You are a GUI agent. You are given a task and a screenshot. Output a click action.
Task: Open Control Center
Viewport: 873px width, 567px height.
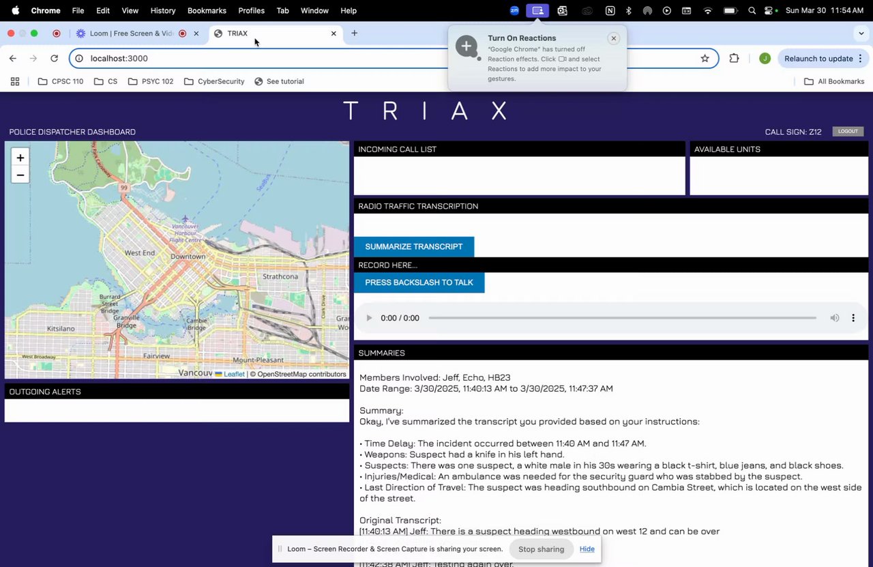(769, 10)
